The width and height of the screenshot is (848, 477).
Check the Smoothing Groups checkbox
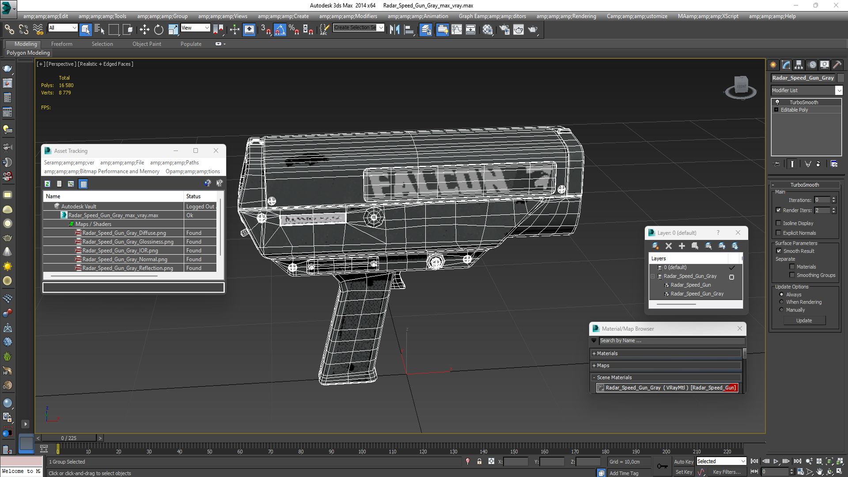(x=792, y=275)
